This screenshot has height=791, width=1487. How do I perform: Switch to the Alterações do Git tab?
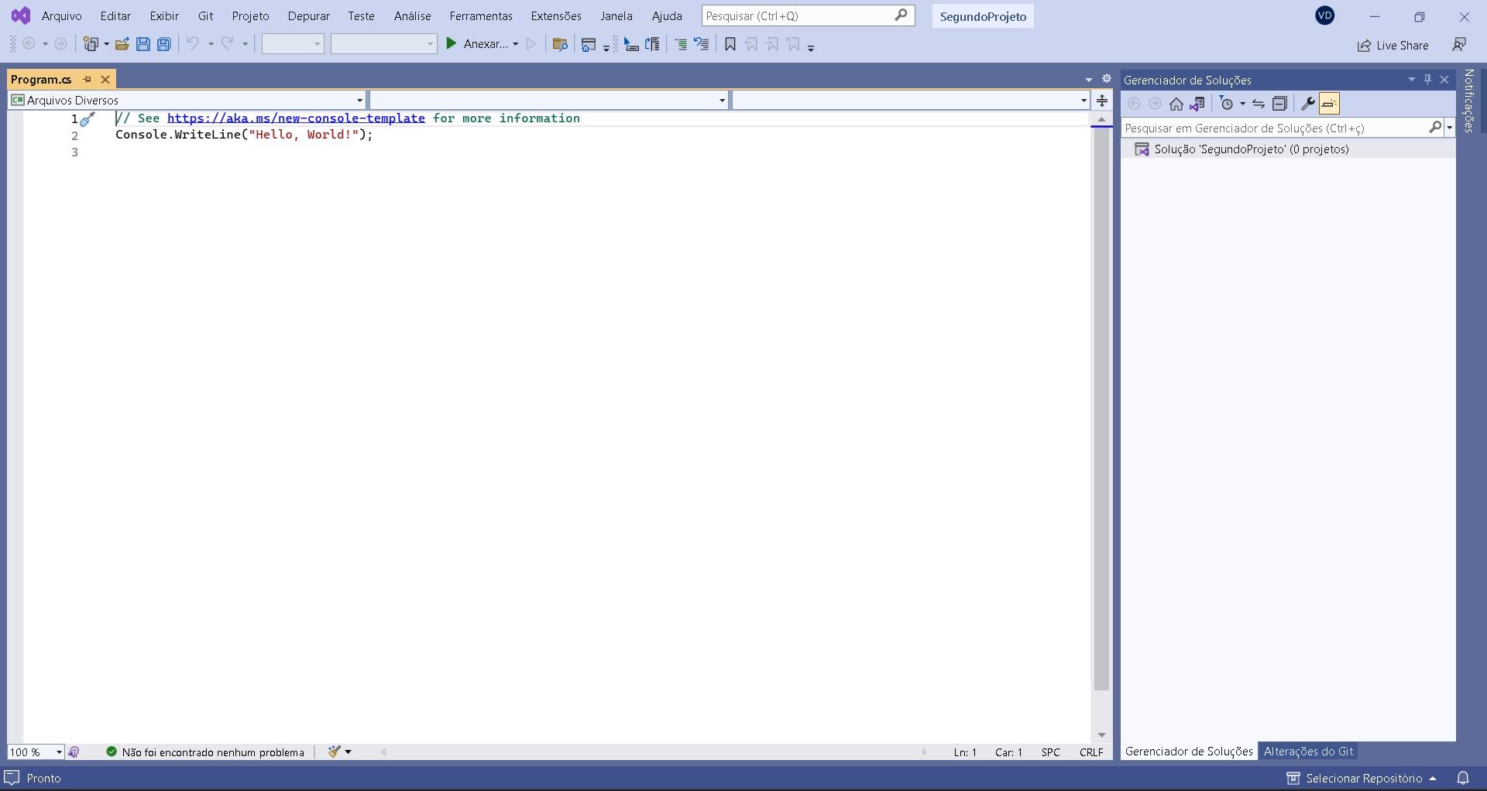(1308, 751)
